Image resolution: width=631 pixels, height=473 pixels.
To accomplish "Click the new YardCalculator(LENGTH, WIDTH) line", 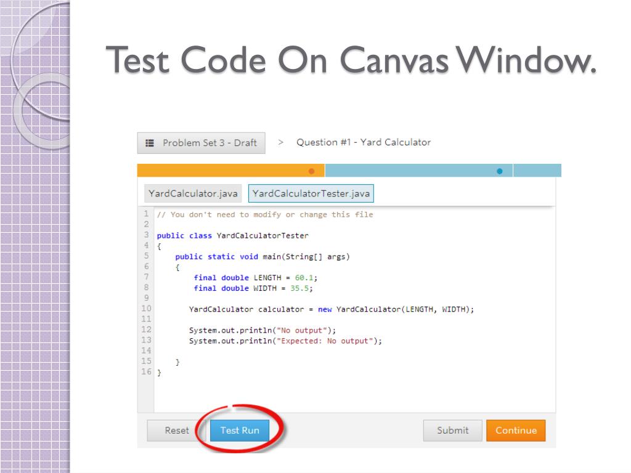I will pyautogui.click(x=332, y=309).
